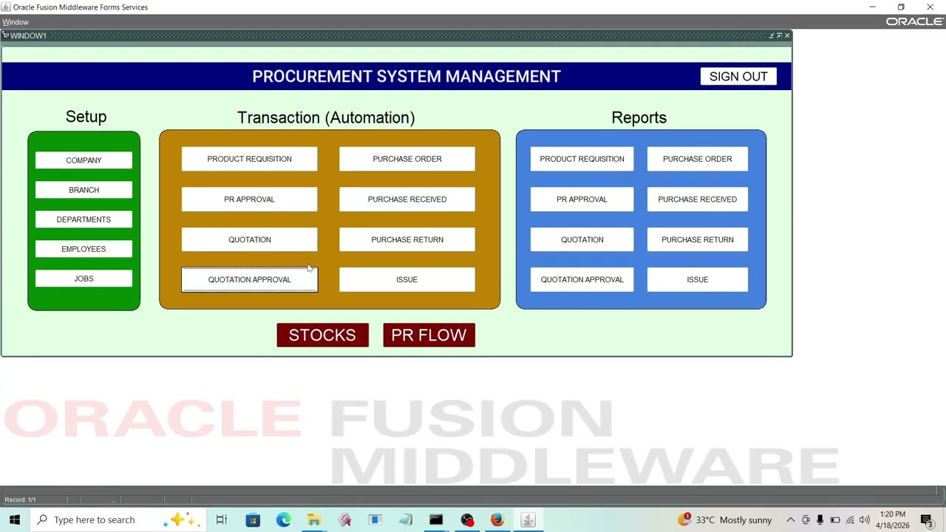Open the Window menu
Screen dimensions: 946x532
coord(16,22)
